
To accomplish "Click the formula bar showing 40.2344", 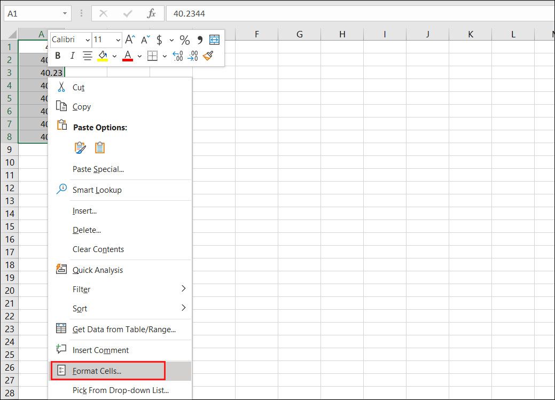I will (x=361, y=13).
